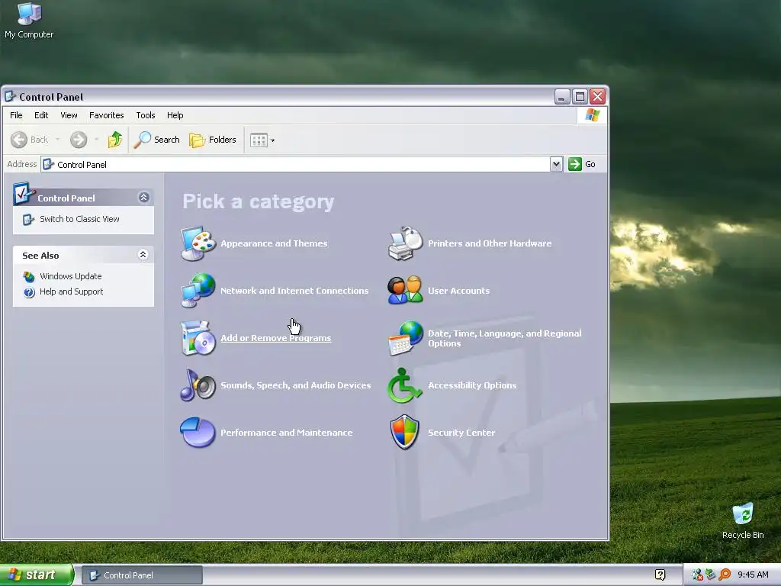Click the Go button
Image resolution: width=781 pixels, height=586 pixels.
[x=582, y=164]
